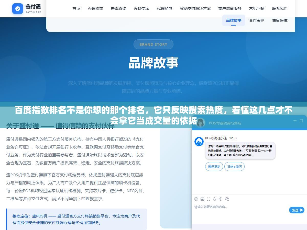Open the 商户增值服务 menu item
Image resolution: width=307 pixels, height=230 pixels.
[230, 8]
